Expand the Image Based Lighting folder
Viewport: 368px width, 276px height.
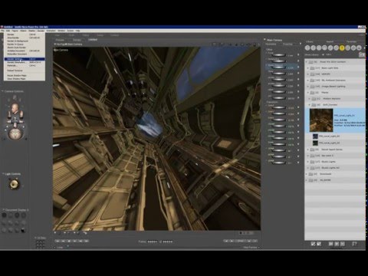[308, 87]
